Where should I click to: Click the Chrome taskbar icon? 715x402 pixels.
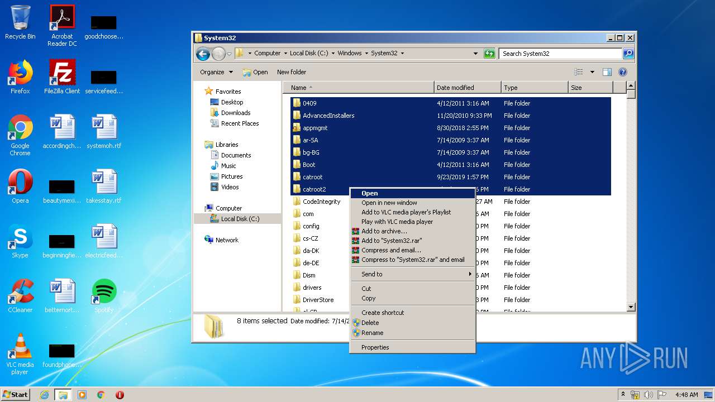coord(101,395)
